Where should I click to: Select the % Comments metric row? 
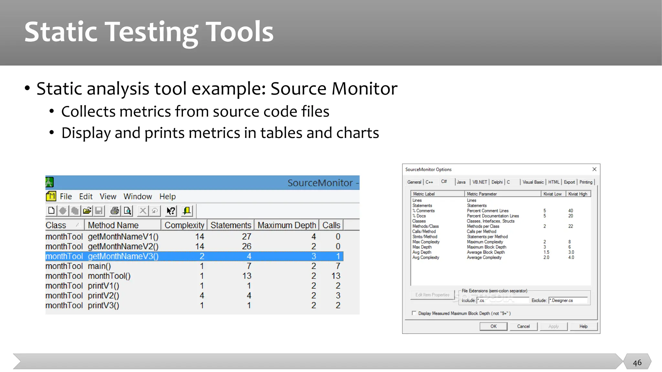tap(501, 211)
